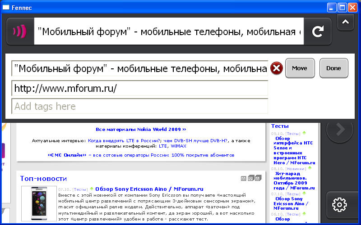Open the settings gear icon
Screen dimensions: 361x225
coord(339,205)
